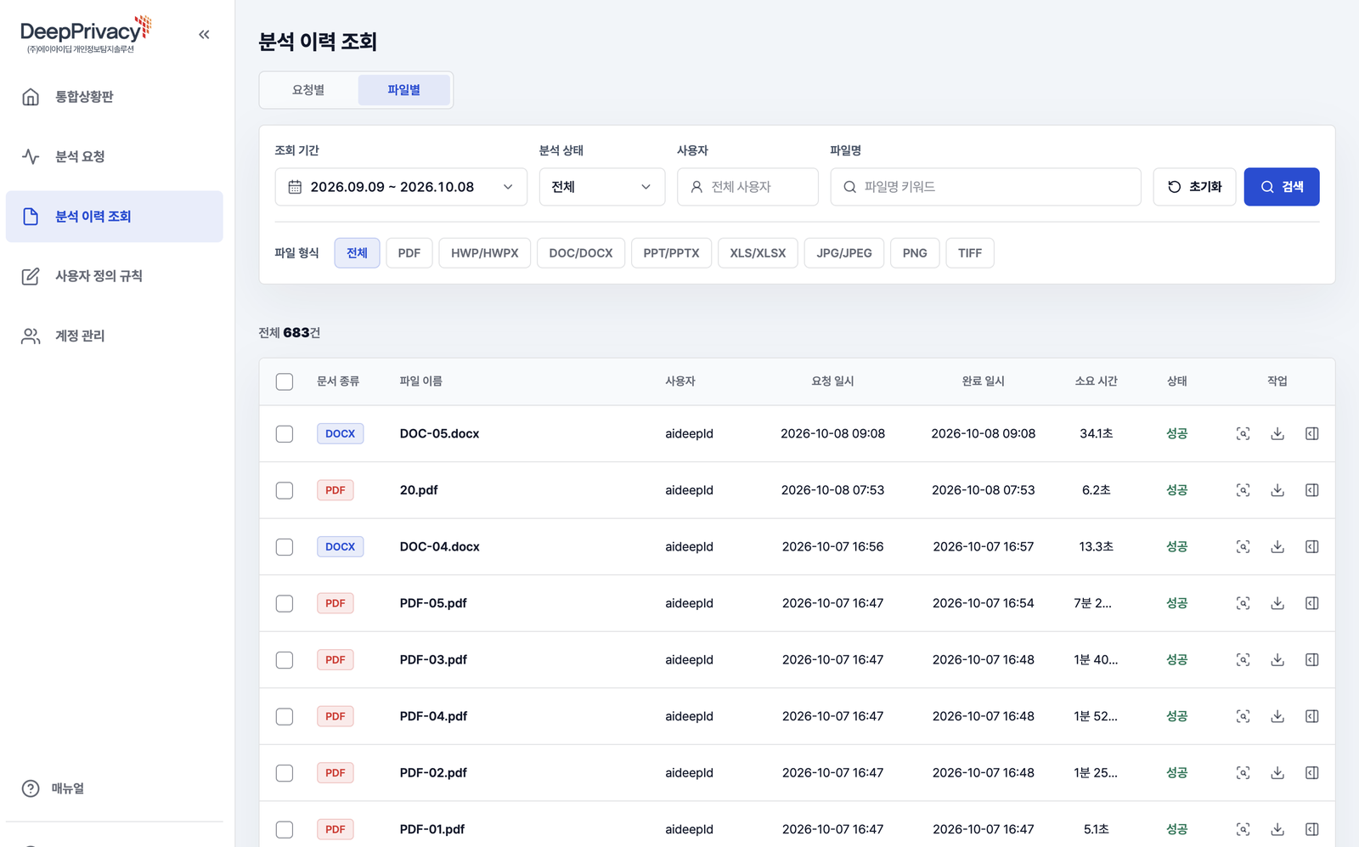Filter by PDF file format
This screenshot has height=847, width=1359.
409,253
